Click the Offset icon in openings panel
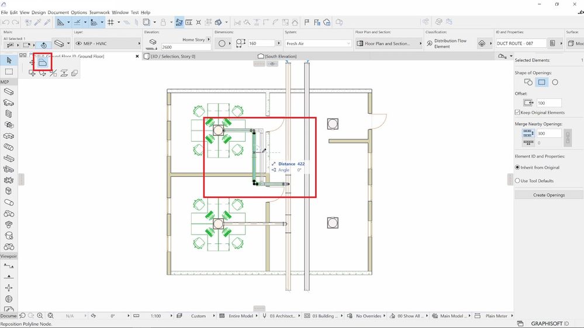Image resolution: width=584 pixels, height=328 pixels. tap(528, 103)
